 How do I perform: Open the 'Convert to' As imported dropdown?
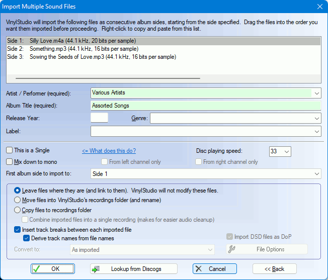210,250
